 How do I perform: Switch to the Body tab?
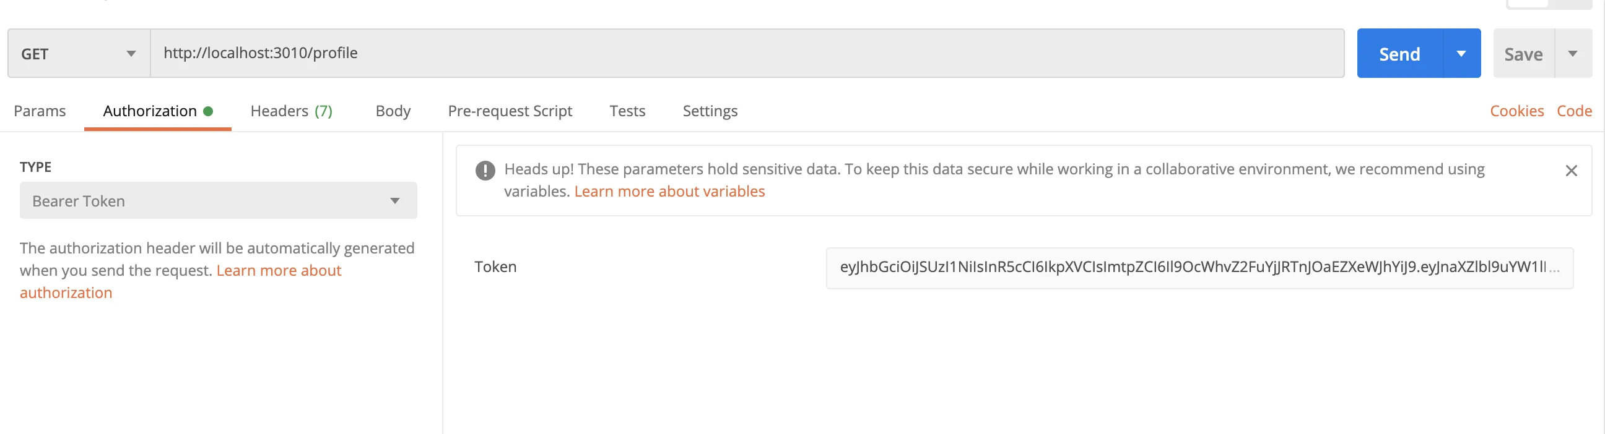pyautogui.click(x=393, y=111)
